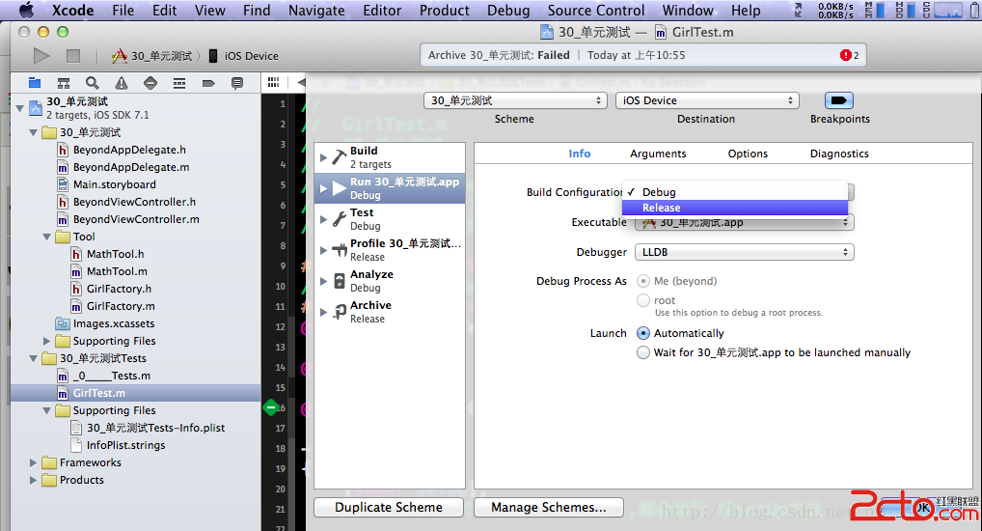Click the Stop button in toolbar
This screenshot has height=531, width=982.
click(x=73, y=56)
